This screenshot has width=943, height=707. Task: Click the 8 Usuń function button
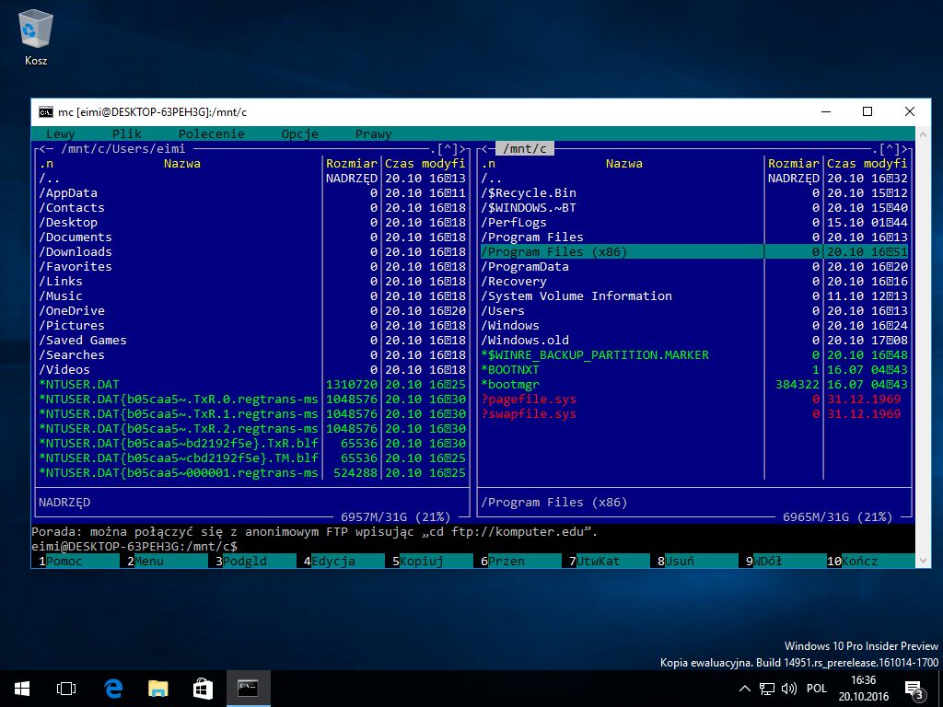coord(693,561)
